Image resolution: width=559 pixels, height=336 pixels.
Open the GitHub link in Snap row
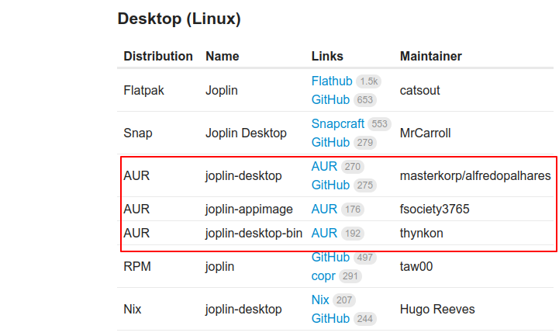pos(330,142)
